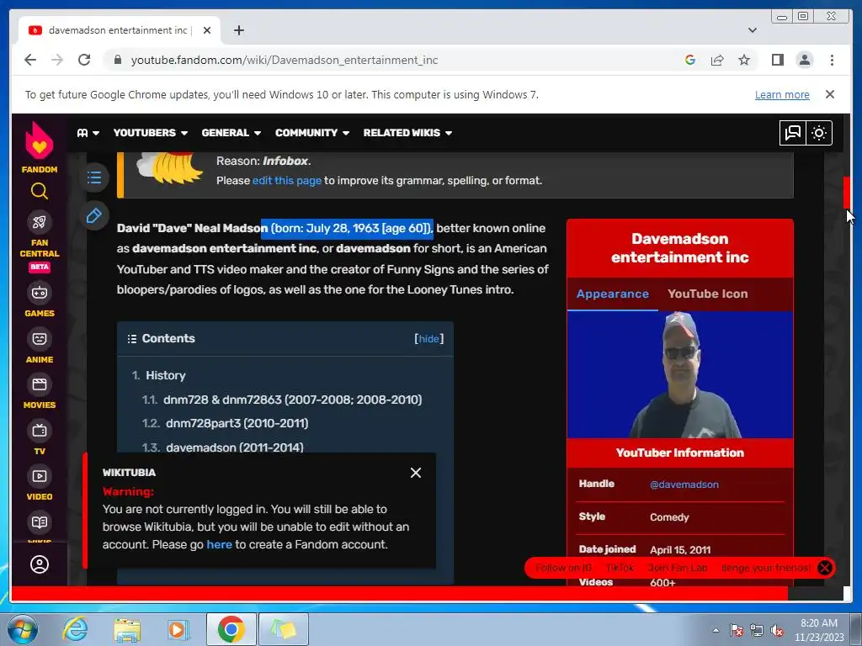Screen dimensions: 862x646
Task: Open the Windows Start menu
Action: point(23,629)
